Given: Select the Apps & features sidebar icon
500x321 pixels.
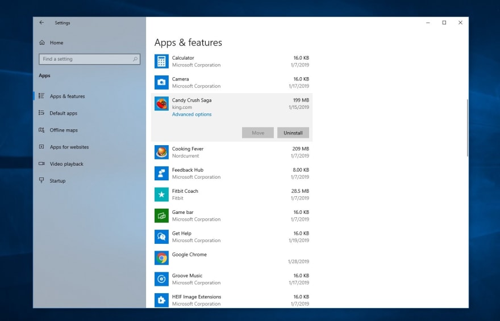Looking at the screenshot, I should pos(41,96).
